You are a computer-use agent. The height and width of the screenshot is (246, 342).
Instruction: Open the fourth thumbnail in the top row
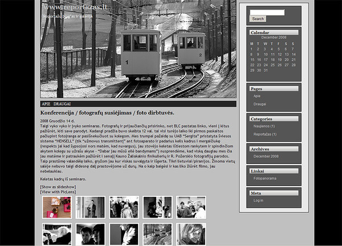click(x=157, y=207)
